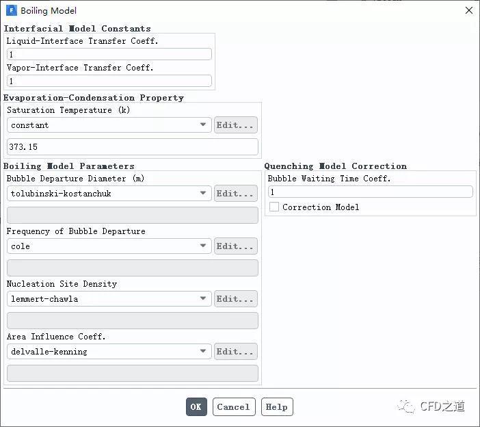Click Edit next to Nucleation Site Density
This screenshot has width=480, height=427.
(x=236, y=299)
